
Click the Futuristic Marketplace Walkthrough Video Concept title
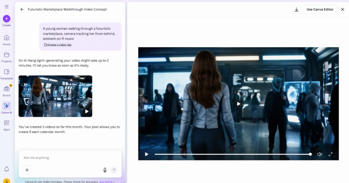pos(67,9)
